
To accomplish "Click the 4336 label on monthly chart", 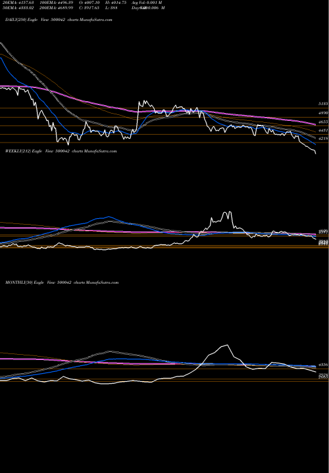I will pyautogui.click(x=323, y=365).
